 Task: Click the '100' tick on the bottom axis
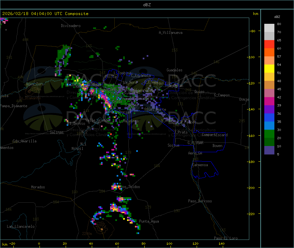coord(169,243)
